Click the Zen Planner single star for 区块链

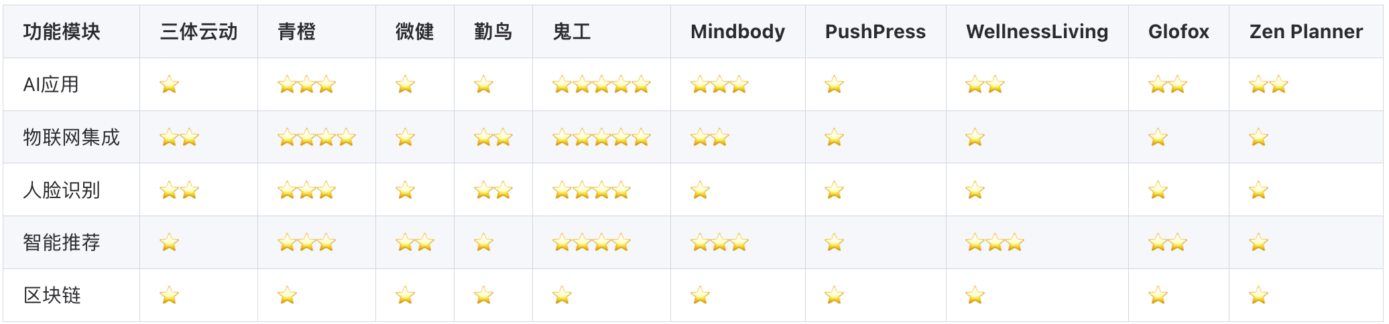(1258, 295)
